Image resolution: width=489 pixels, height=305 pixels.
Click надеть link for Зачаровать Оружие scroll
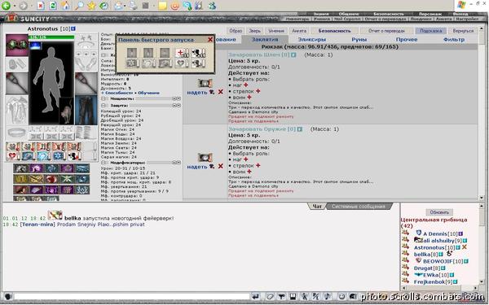(197, 167)
